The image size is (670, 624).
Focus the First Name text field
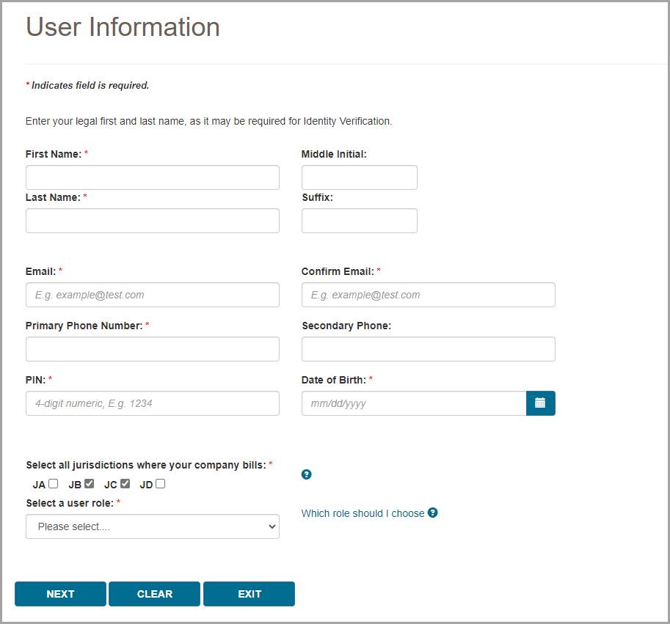(153, 177)
